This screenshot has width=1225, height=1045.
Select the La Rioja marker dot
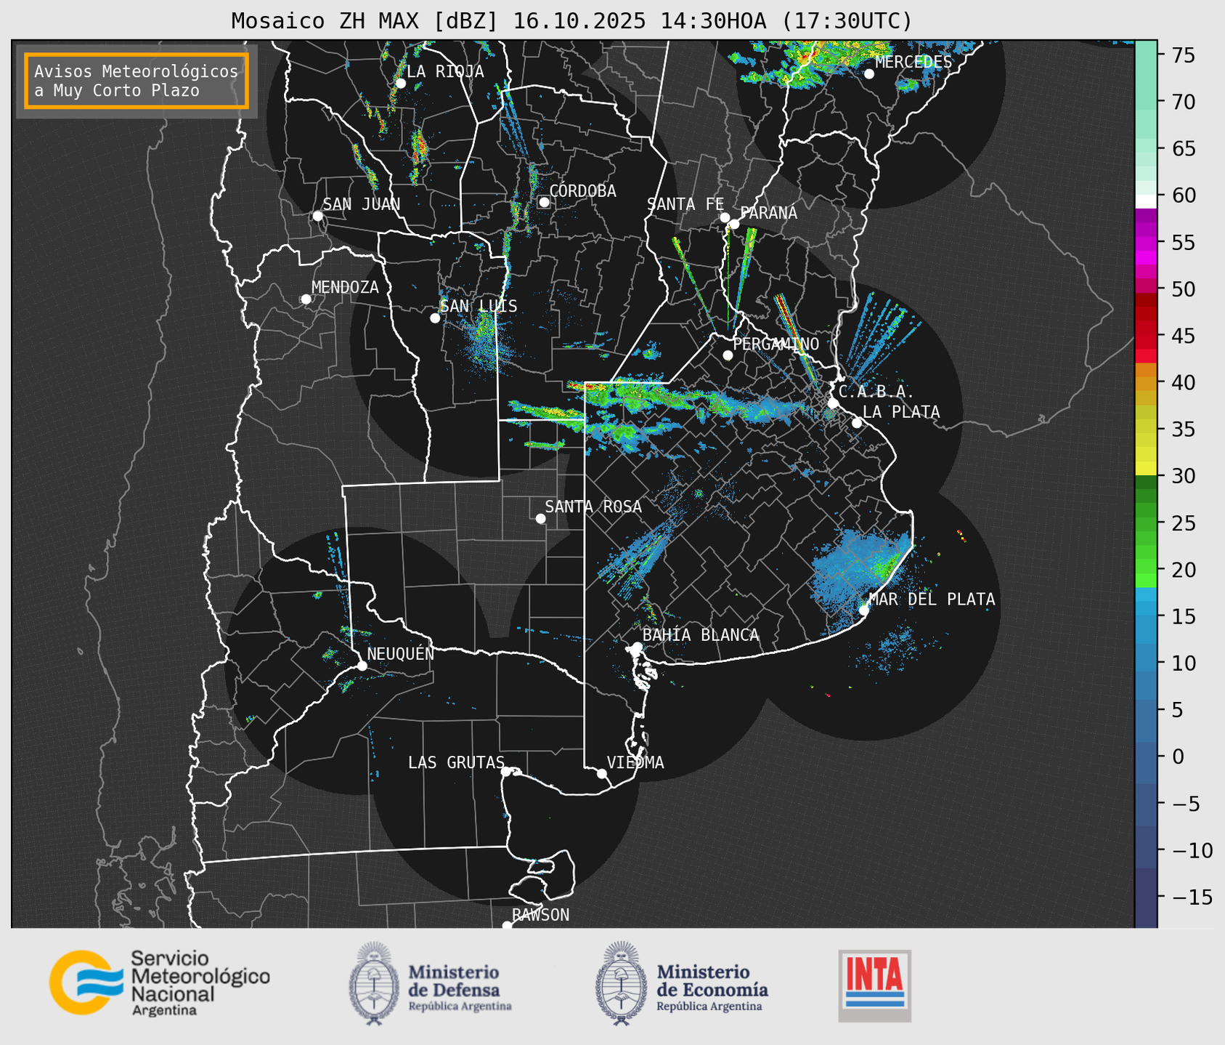[400, 84]
